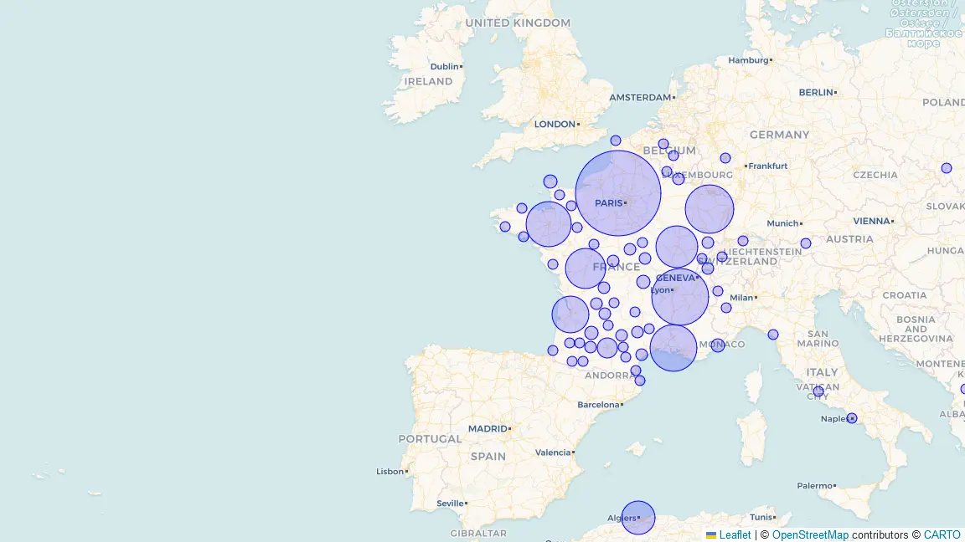This screenshot has width=965, height=542.
Task: Select the circle marker near Algiers
Action: (638, 518)
